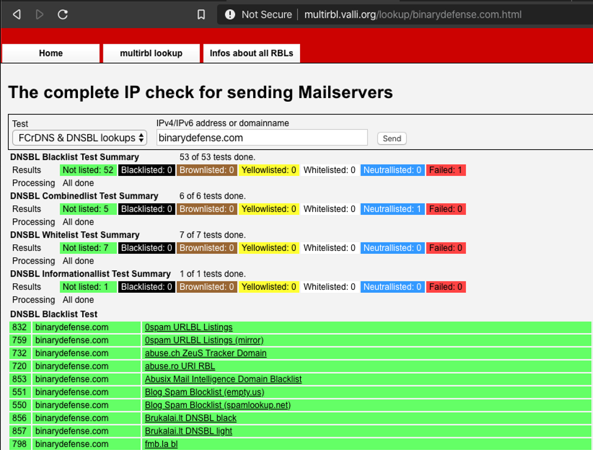This screenshot has height=450, width=593.
Task: Click 'Failed: 0' in Informationallist Test Summary
Action: (x=446, y=287)
